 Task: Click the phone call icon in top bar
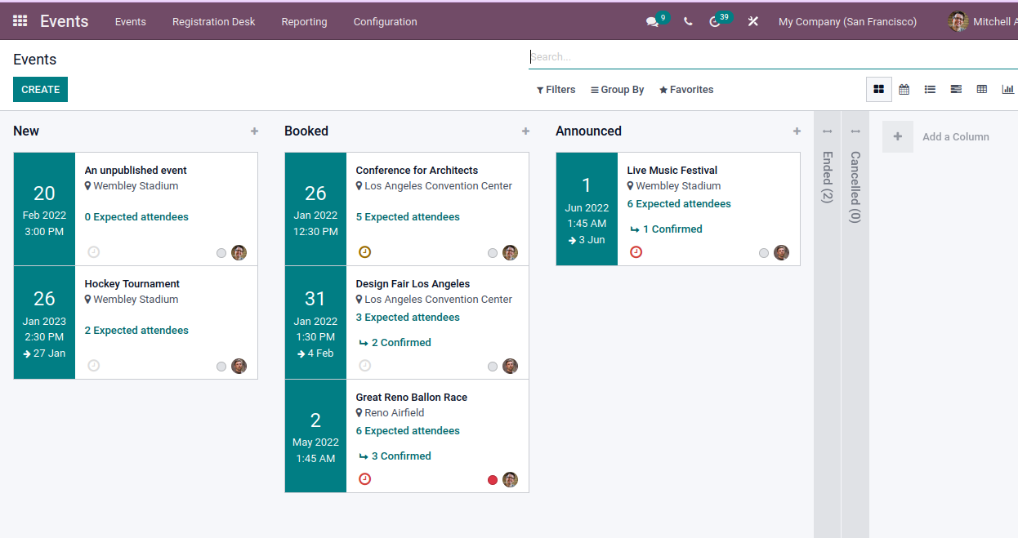click(688, 22)
